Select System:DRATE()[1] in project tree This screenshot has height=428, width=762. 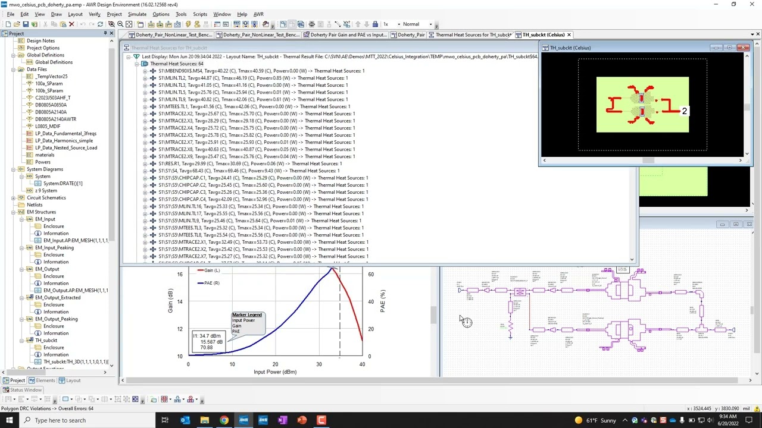tap(63, 184)
